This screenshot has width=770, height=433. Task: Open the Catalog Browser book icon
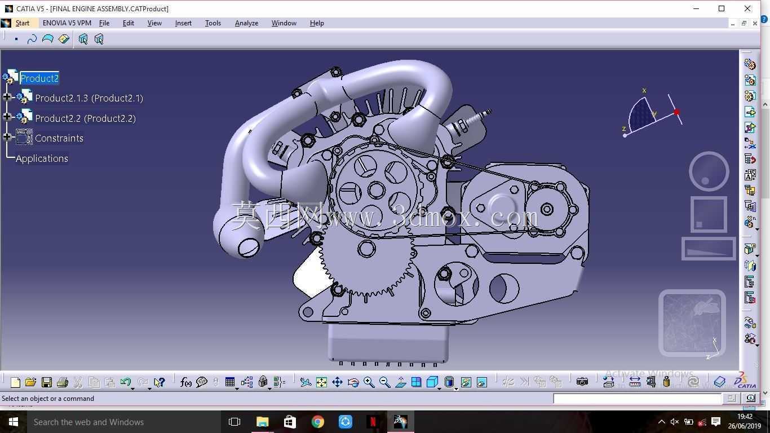[719, 382]
